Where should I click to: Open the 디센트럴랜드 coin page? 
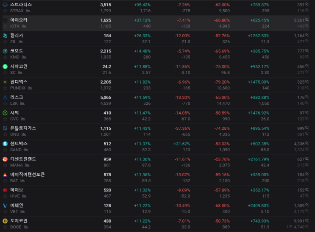pyautogui.click(x=23, y=159)
